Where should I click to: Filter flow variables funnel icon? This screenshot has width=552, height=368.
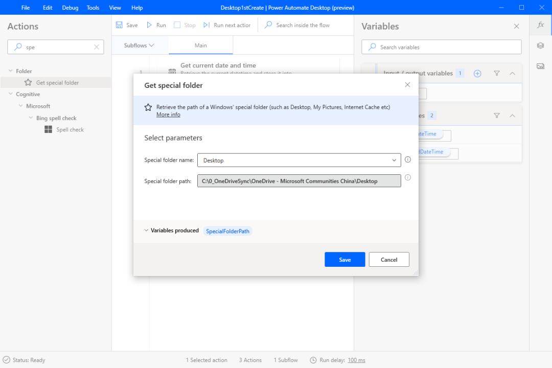point(497,116)
